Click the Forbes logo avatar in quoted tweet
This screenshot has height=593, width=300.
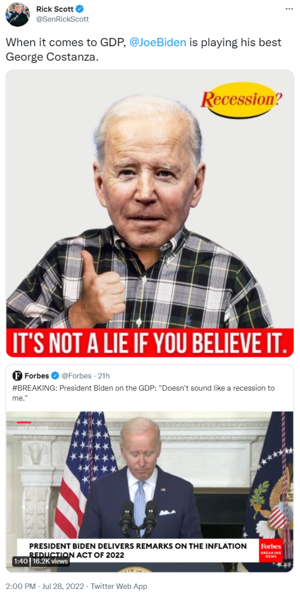[17, 376]
